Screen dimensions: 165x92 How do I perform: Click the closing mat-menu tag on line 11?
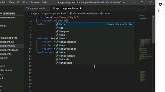[44, 52]
